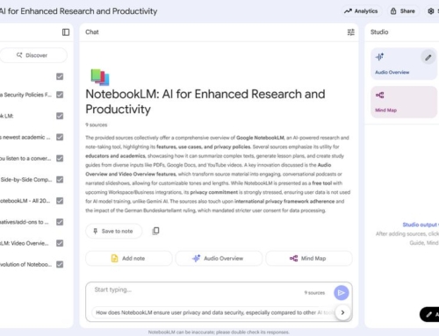Click the notebook emoji icon above the title

100,77
